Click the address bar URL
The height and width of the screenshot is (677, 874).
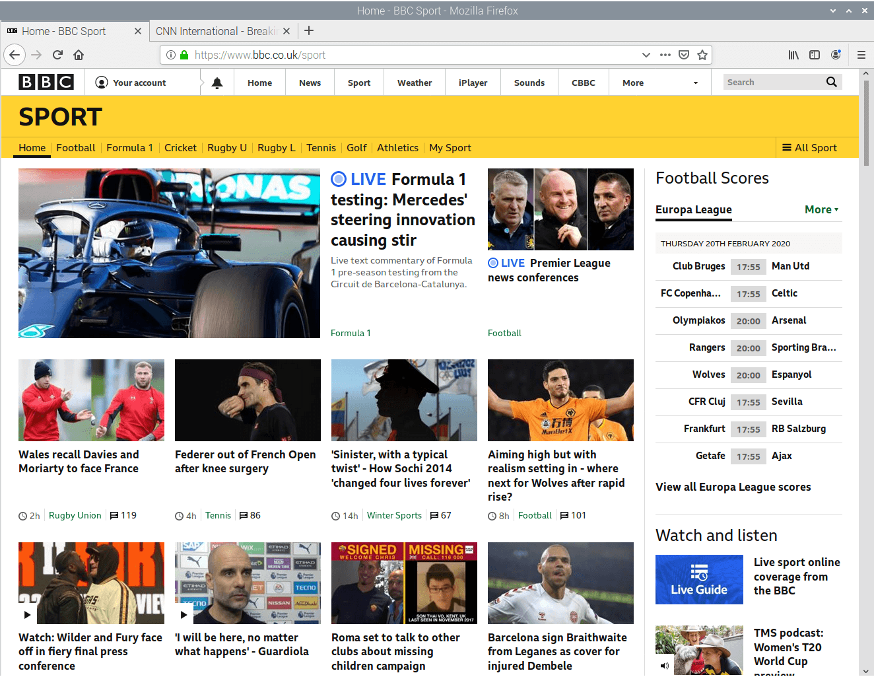[260, 55]
